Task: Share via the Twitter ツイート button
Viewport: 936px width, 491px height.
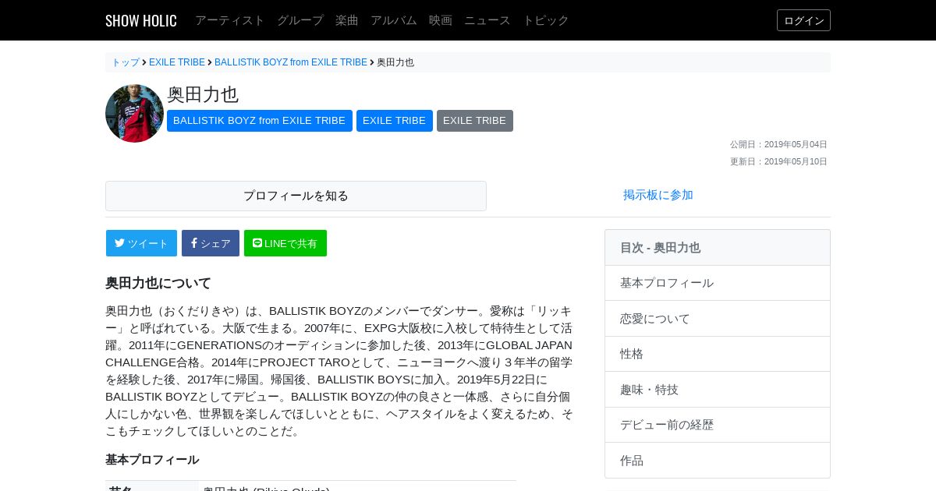Action: (x=141, y=243)
